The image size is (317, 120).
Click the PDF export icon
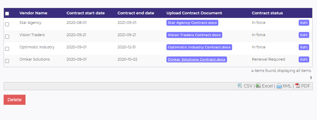298,86
